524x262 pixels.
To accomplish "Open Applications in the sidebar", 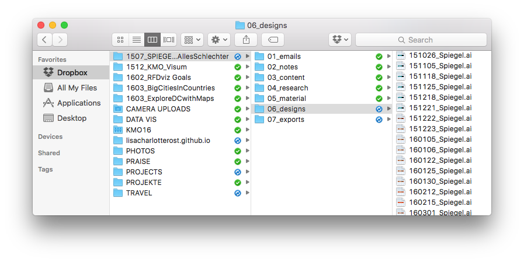I will tap(71, 103).
